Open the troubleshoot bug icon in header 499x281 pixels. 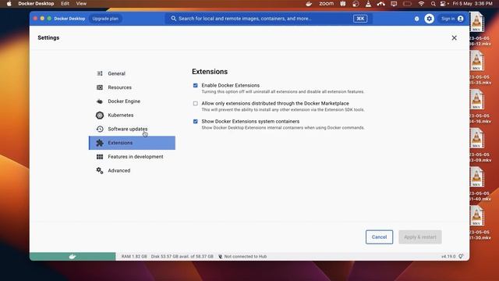[x=416, y=19]
